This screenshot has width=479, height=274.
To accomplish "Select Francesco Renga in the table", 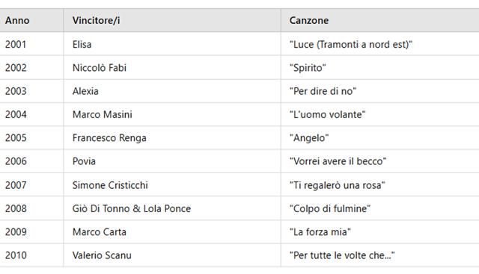I will coord(109,138).
